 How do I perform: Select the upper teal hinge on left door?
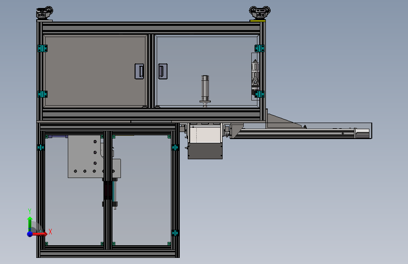click(x=42, y=48)
